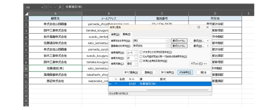Click the select-all triangle at grid corner
Image resolution: width=275 pixels, height=110 pixels.
click(x=26, y=13)
